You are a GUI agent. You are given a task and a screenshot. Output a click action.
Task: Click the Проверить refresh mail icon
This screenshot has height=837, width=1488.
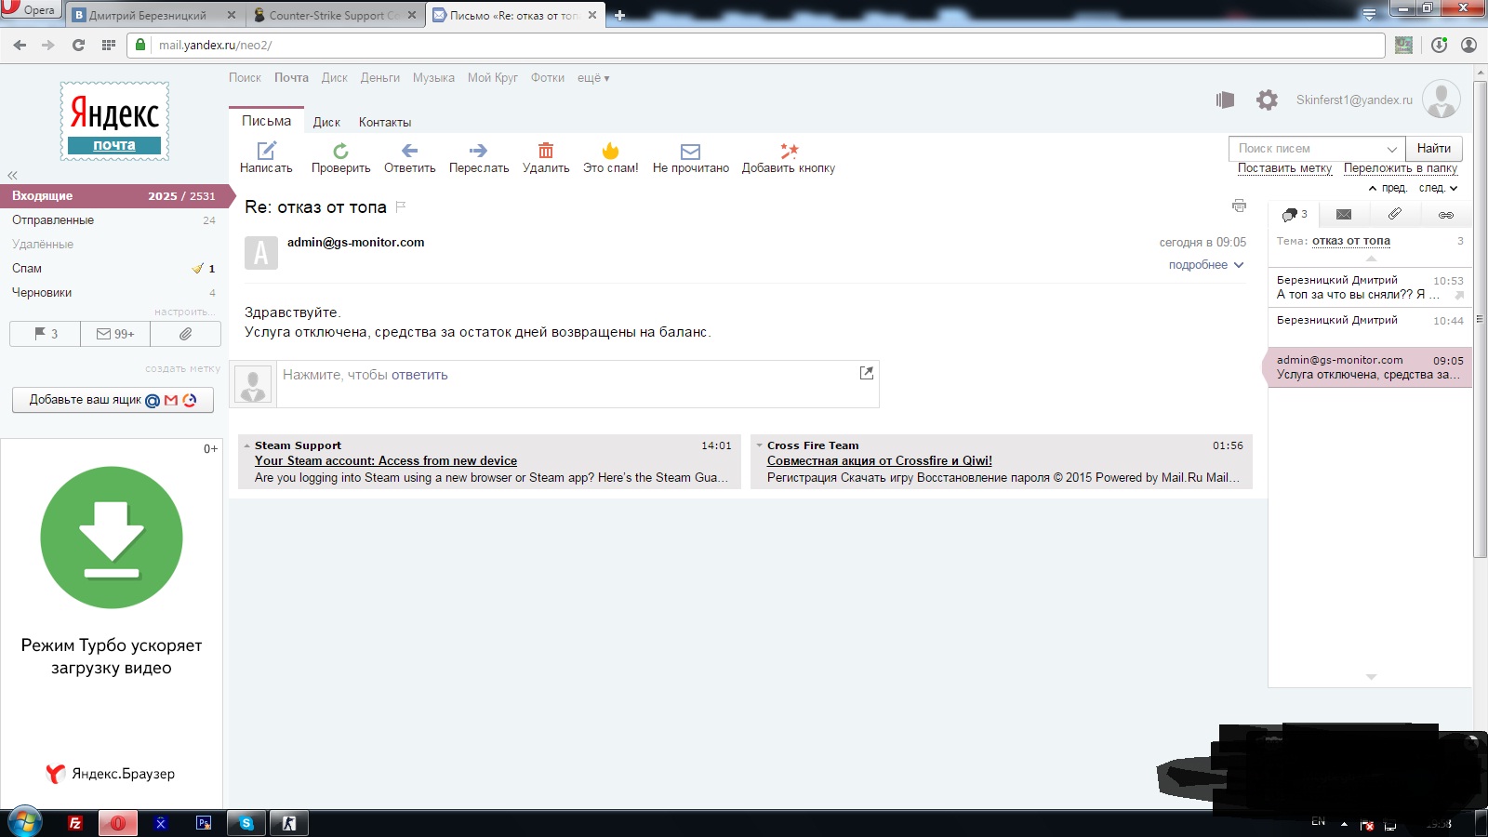click(340, 151)
